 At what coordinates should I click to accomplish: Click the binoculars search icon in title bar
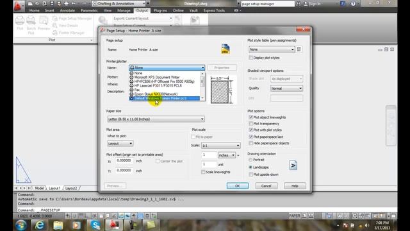pos(299,4)
